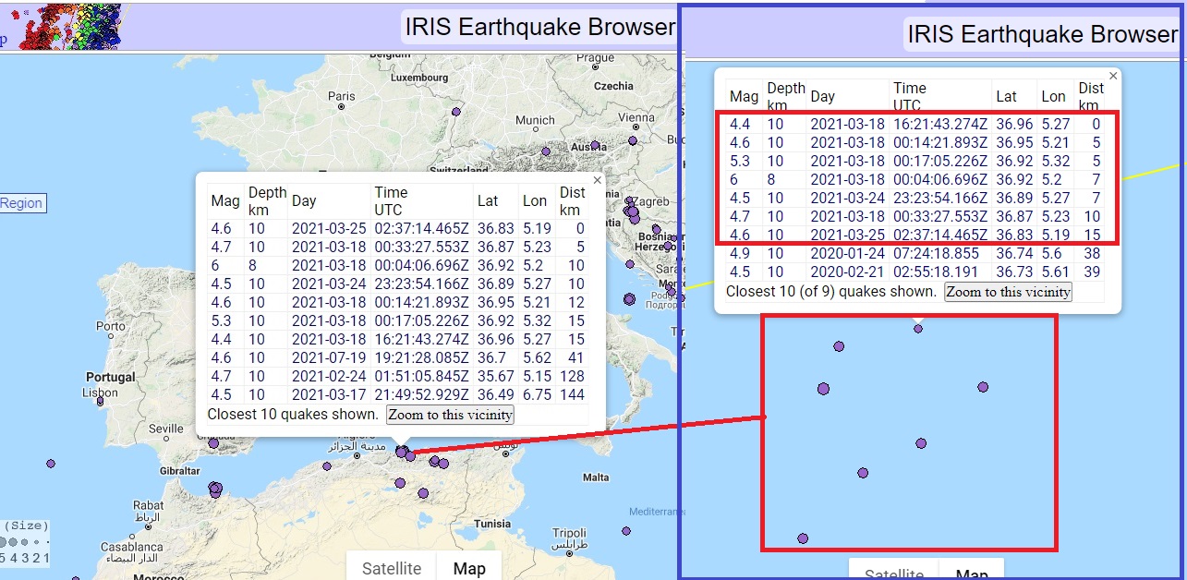Click the Porto label on the map
This screenshot has height=580, width=1187.
(x=110, y=326)
